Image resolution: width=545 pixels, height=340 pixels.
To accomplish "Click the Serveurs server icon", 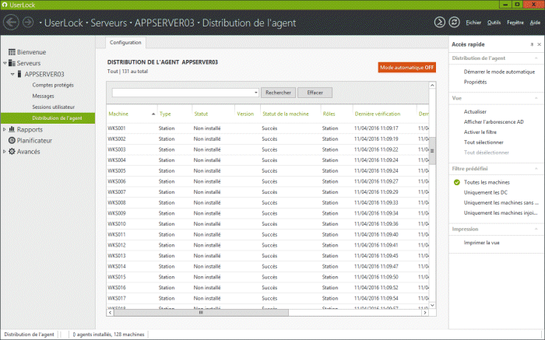I will tap(12, 63).
